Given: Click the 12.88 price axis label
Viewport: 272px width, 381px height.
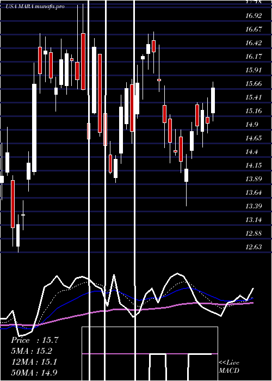Looking at the screenshot, I should 254,233.
